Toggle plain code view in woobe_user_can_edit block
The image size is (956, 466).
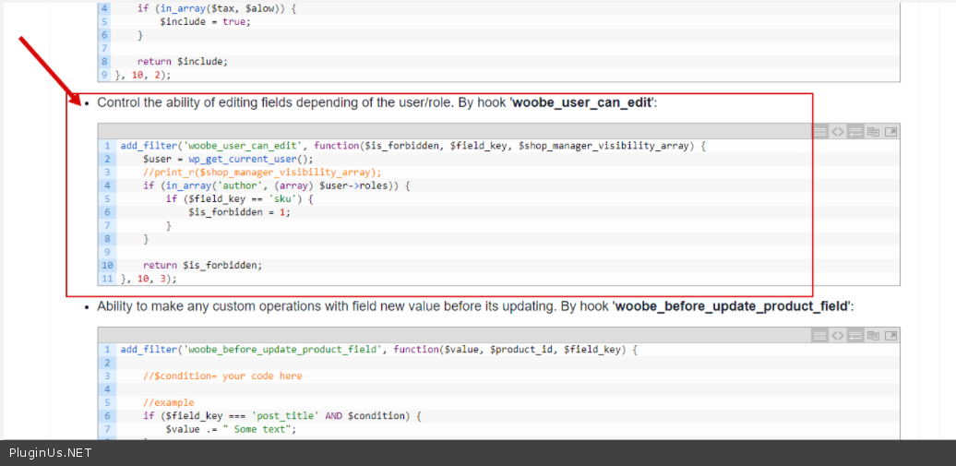838,132
